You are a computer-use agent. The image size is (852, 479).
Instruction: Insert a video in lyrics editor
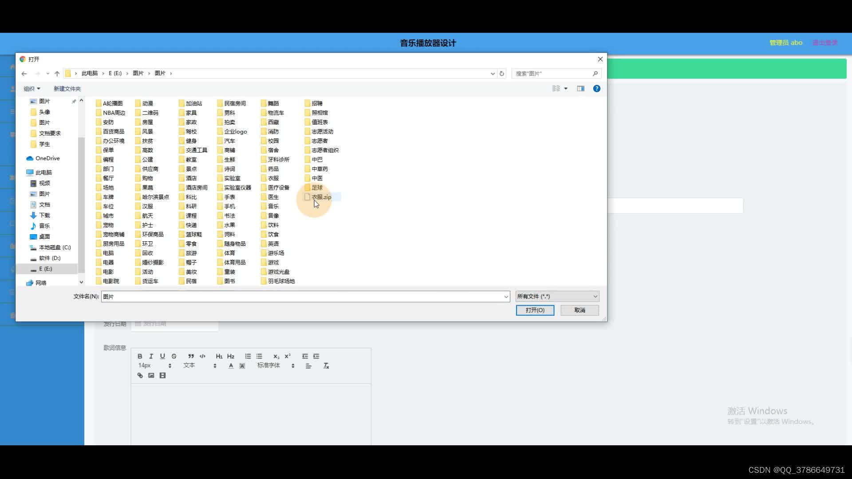(x=162, y=376)
